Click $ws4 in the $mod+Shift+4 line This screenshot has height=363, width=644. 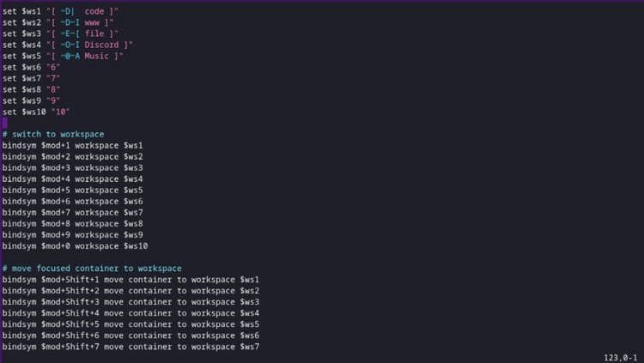pyautogui.click(x=249, y=313)
